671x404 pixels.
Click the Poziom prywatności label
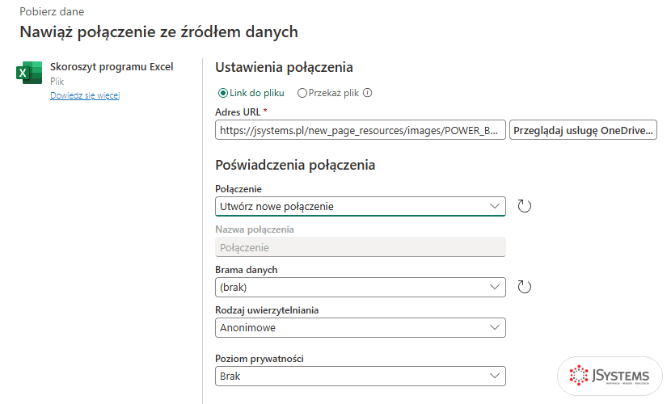coord(260,359)
